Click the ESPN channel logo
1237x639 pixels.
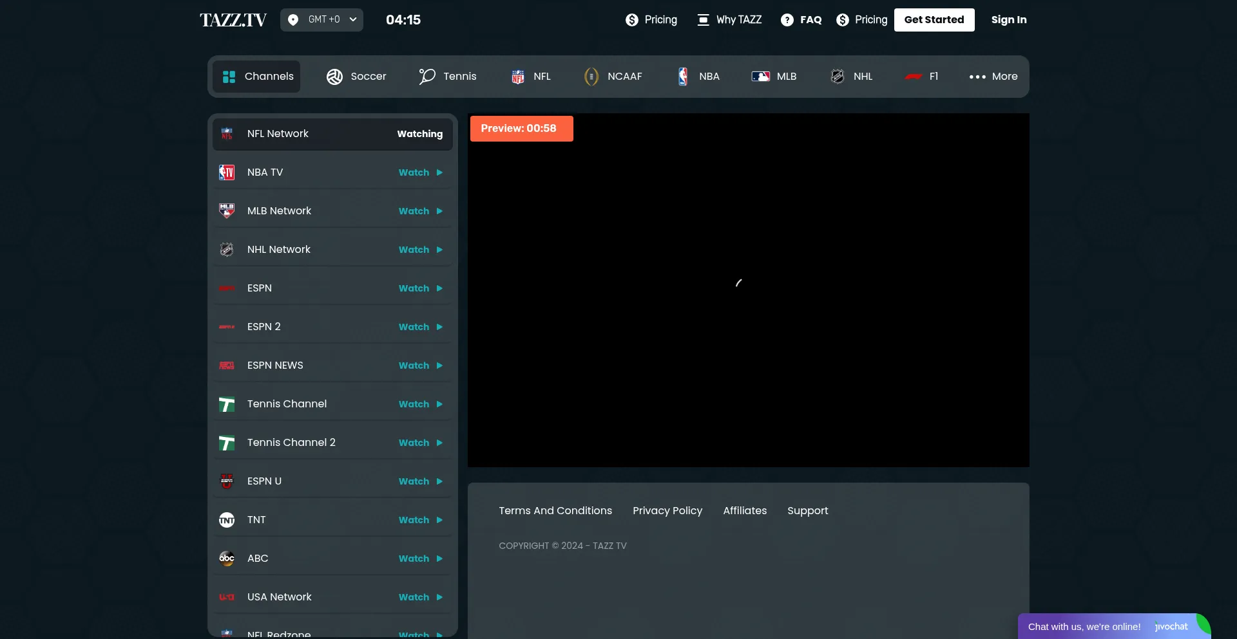227,288
